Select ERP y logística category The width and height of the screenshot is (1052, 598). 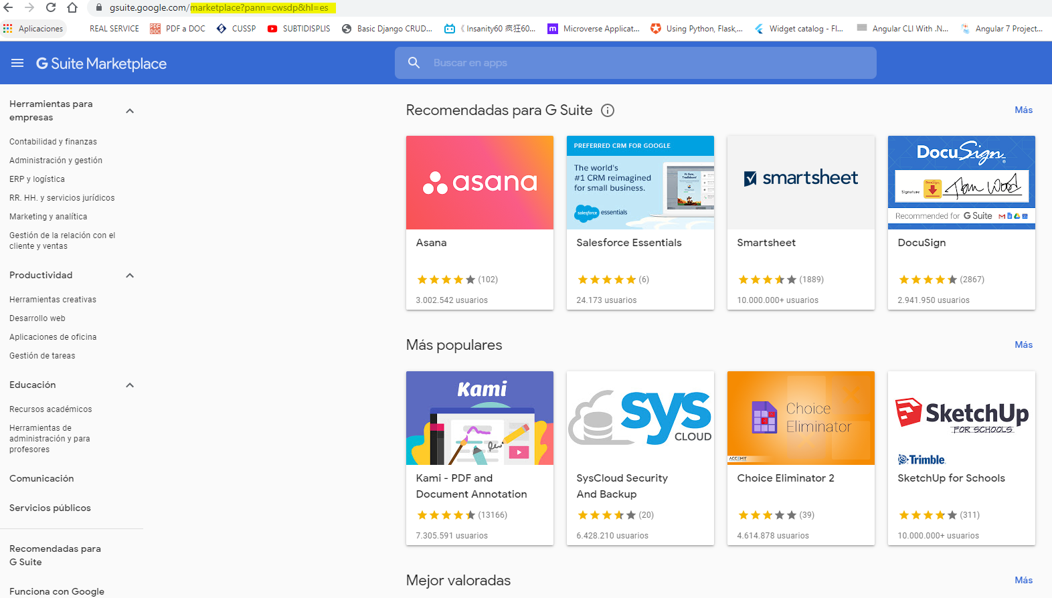(37, 179)
